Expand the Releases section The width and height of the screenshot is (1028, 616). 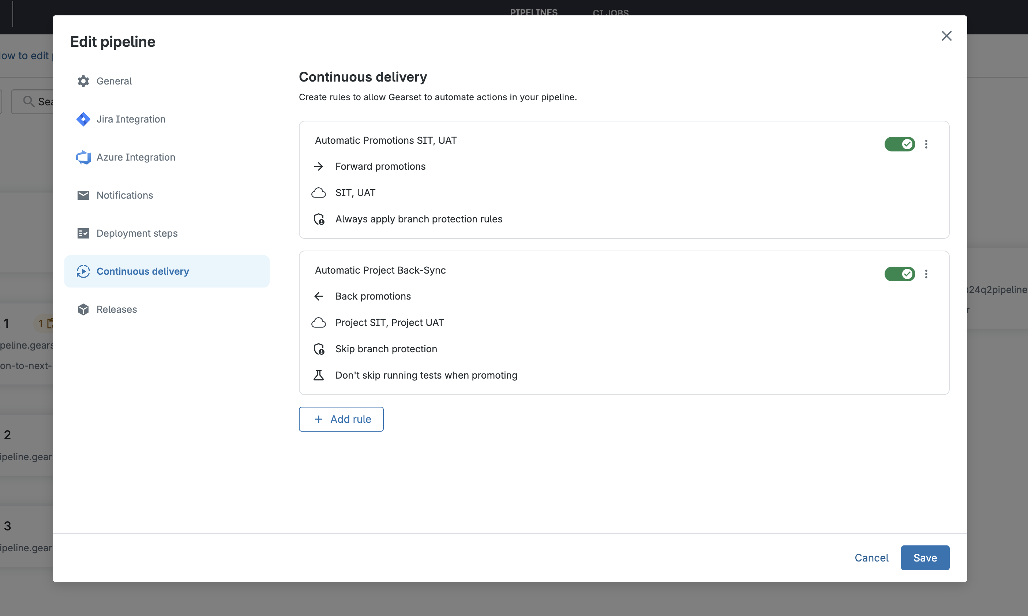point(117,309)
